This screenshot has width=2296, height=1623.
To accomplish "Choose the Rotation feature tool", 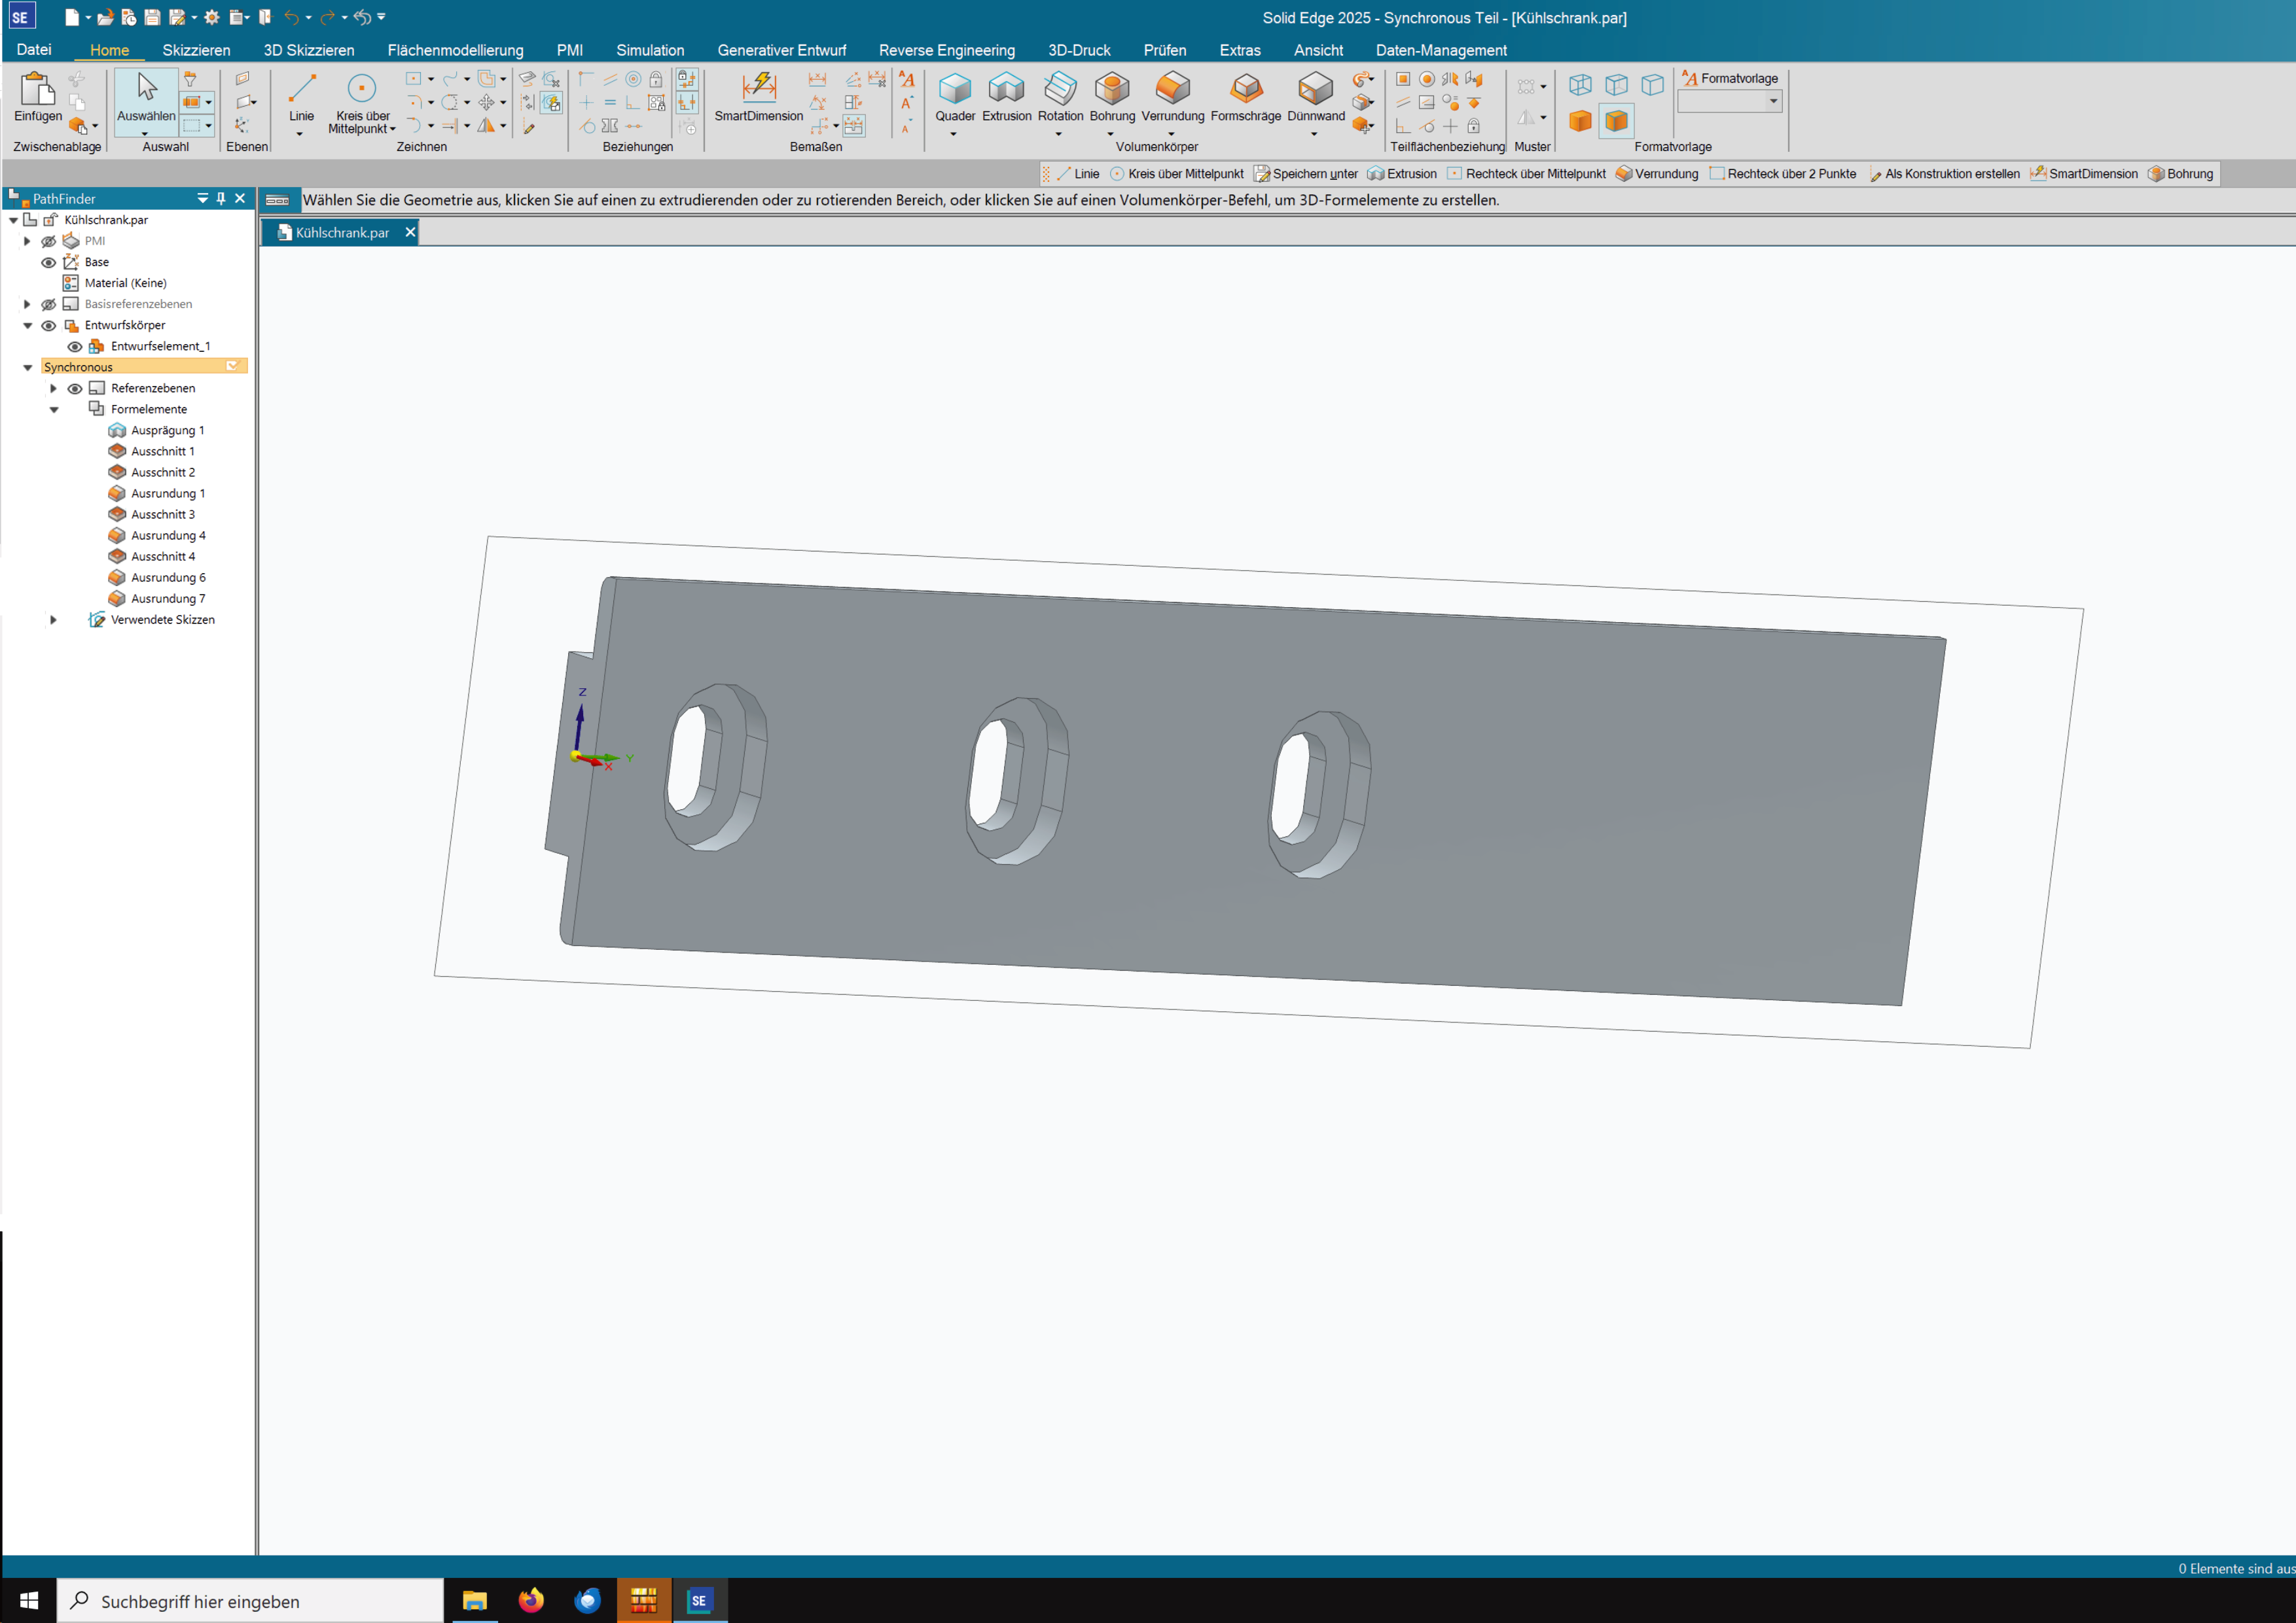I will [1060, 97].
